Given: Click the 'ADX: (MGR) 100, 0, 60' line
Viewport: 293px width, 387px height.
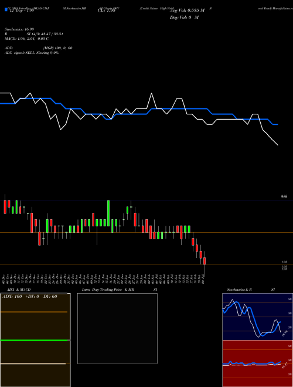Looking at the screenshot, I should 38,48.
